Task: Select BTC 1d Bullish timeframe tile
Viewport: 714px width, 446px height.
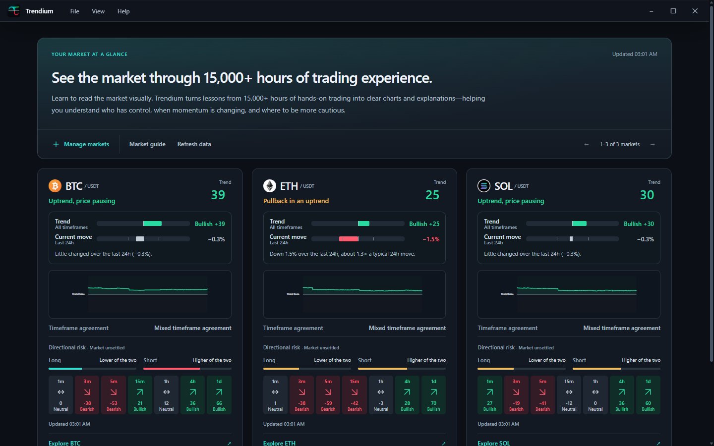Action: click(219, 395)
